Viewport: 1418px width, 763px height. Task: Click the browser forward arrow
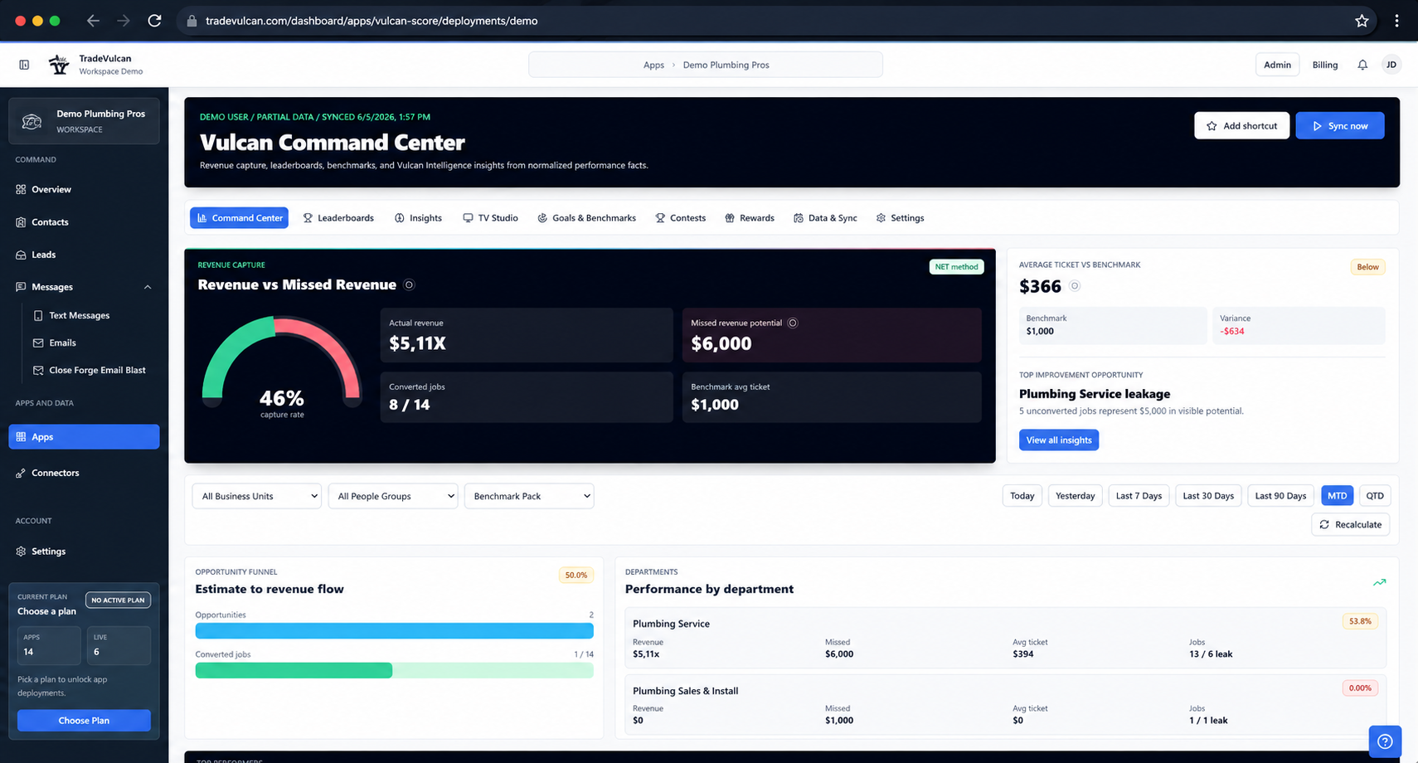[124, 21]
